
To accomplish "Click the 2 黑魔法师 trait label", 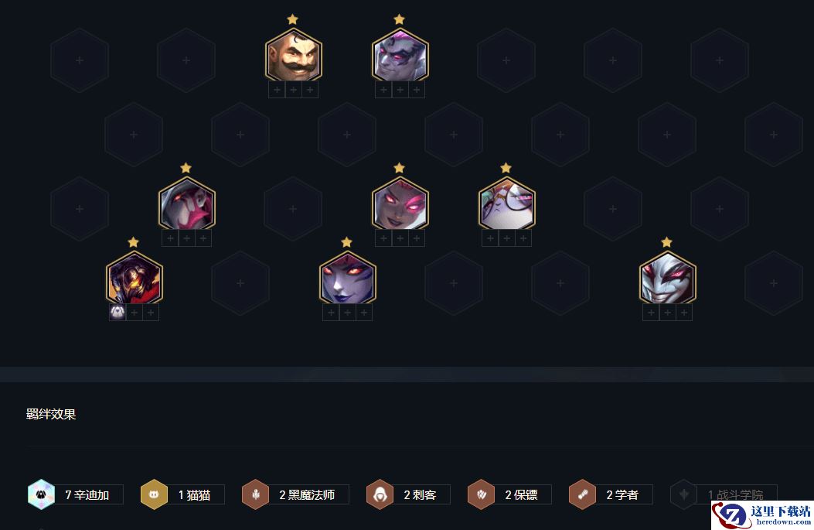I will (307, 494).
